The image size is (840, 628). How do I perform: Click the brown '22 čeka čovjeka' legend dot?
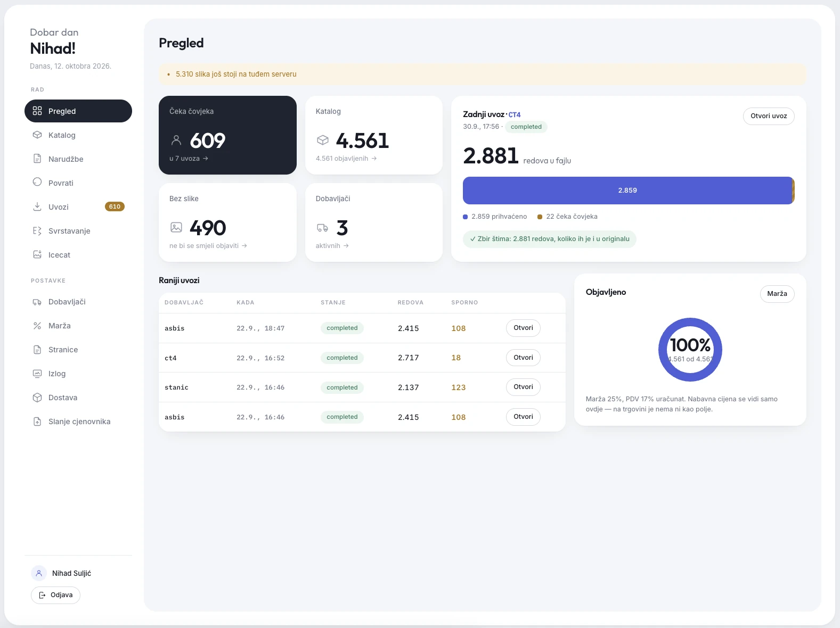(x=540, y=217)
